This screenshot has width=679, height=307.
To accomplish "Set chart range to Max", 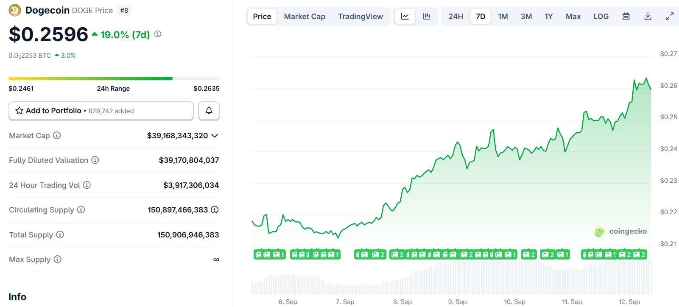I will pos(573,17).
